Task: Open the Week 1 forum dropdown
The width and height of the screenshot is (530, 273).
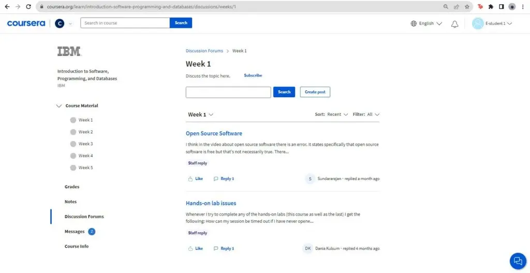Action: click(x=201, y=115)
